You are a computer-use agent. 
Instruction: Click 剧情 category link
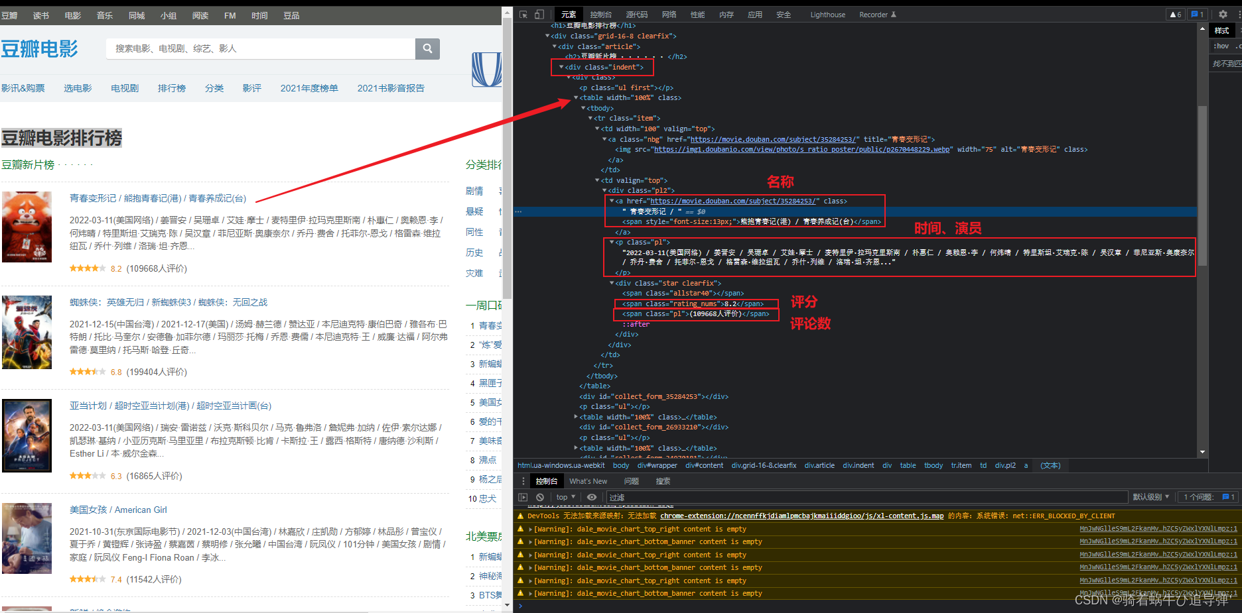point(474,191)
